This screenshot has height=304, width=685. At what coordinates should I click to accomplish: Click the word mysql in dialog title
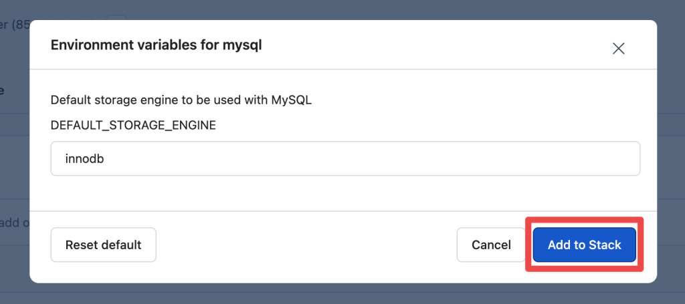tap(241, 45)
